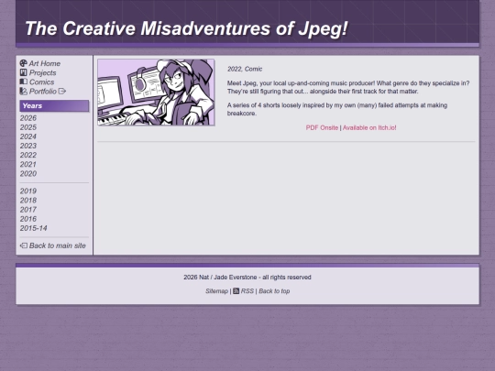Click the RSS feed icon in footer
This screenshot has width=495, height=371.
click(236, 291)
